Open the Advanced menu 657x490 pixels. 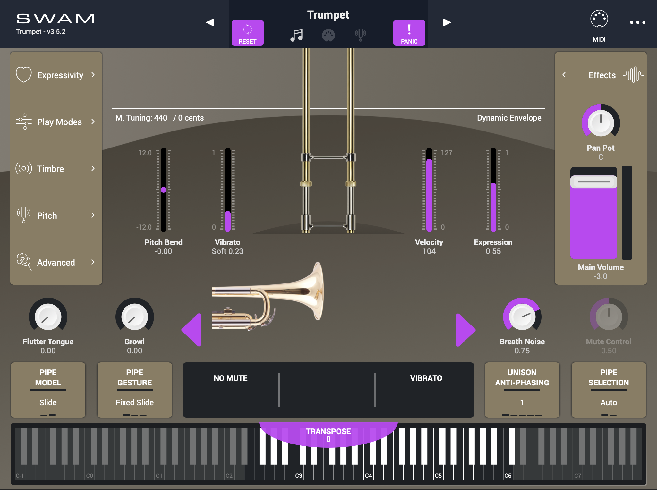click(56, 262)
